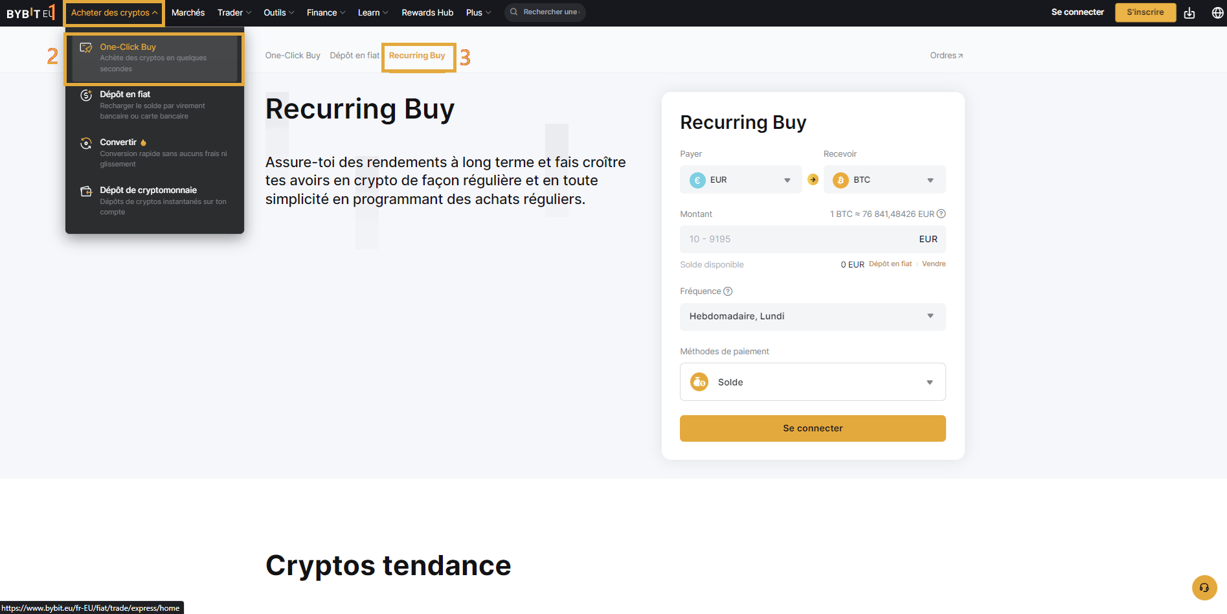Click the exchange rate question mark tooltip

coord(941,213)
